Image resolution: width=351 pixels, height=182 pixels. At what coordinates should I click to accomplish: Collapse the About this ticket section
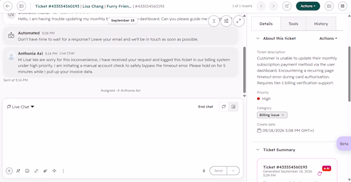click(x=258, y=38)
